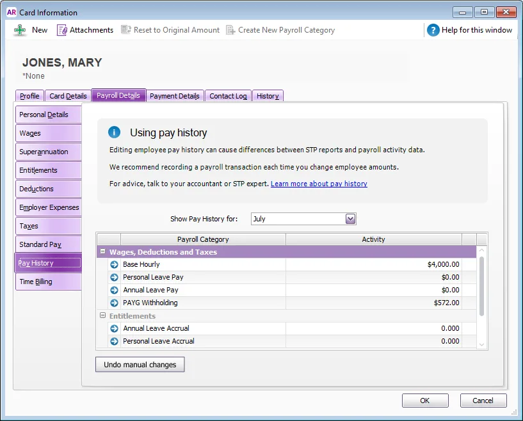Open the Superannuation section
Screen dimensions: 523x421
[x=49, y=152]
